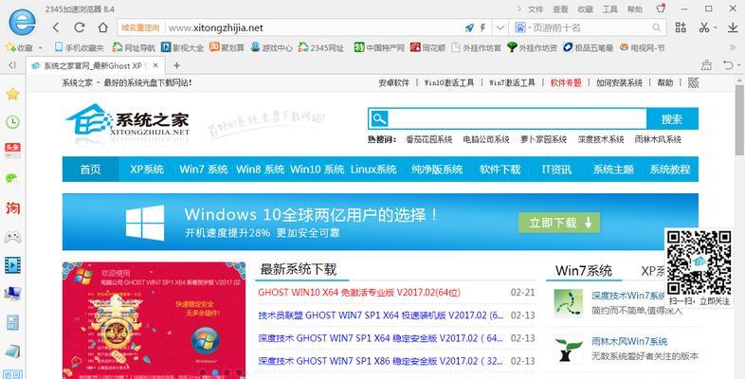This screenshot has height=379, width=745.
Task: Open the game controller icon in sidebar
Action: point(12,236)
